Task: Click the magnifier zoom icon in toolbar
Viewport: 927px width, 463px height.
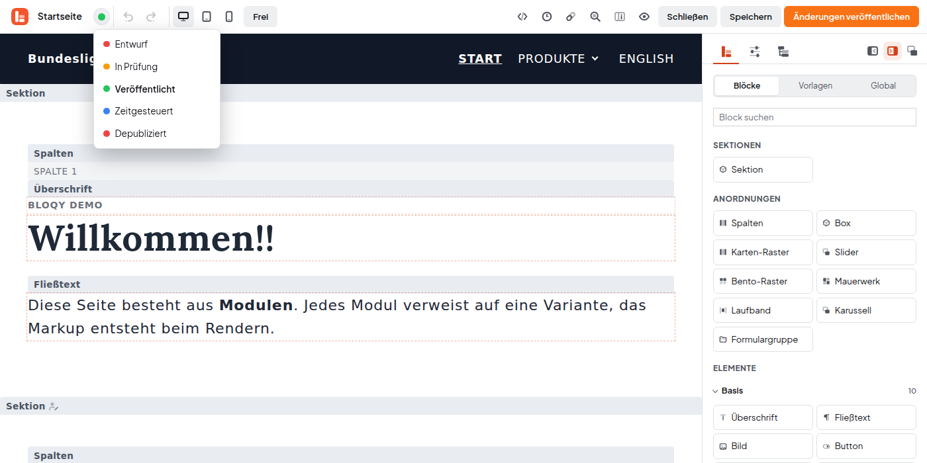Action: click(x=595, y=17)
